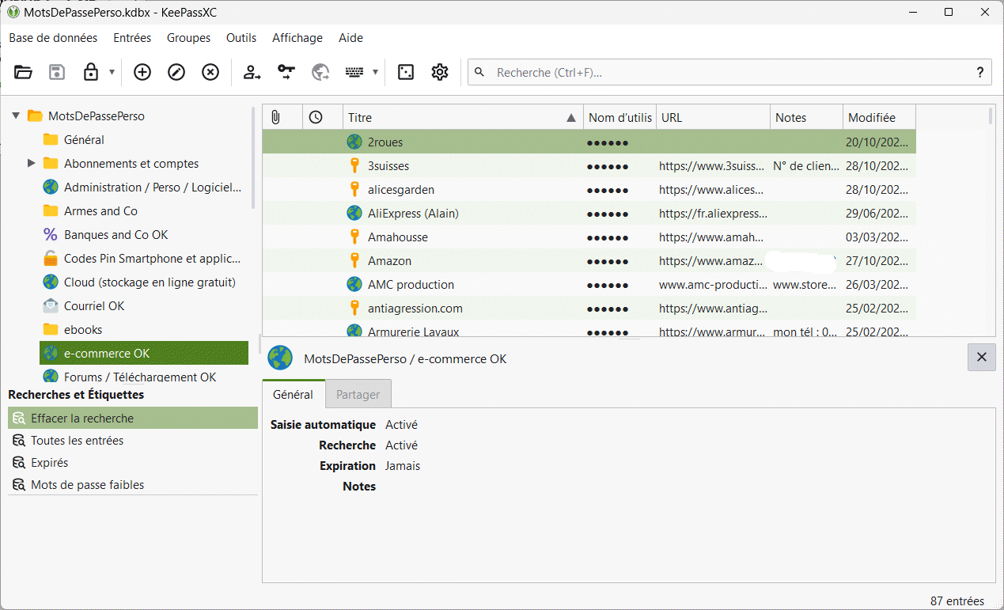This screenshot has width=1004, height=610.
Task: Show Toutes les entrées
Action: (133, 441)
